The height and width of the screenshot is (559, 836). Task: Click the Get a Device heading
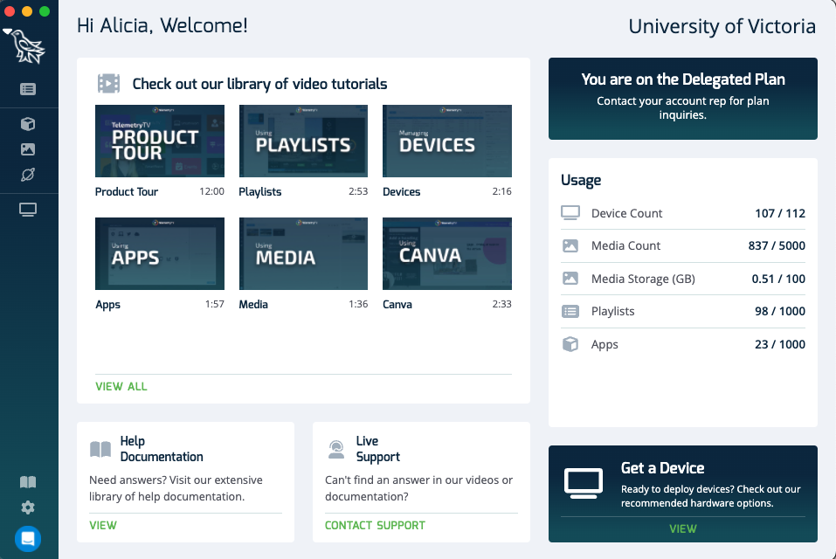(663, 468)
